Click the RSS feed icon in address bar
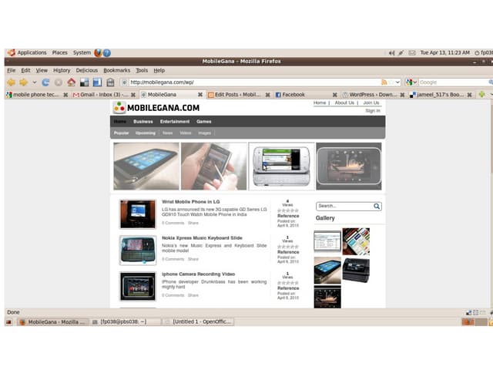 pos(384,82)
